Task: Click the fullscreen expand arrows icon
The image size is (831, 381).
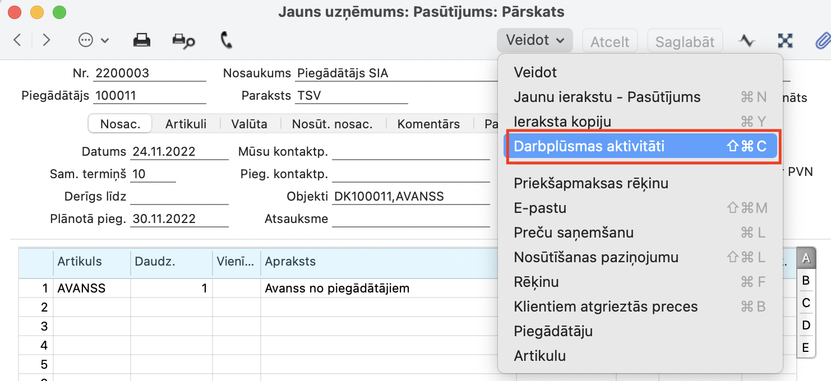Action: click(x=785, y=40)
